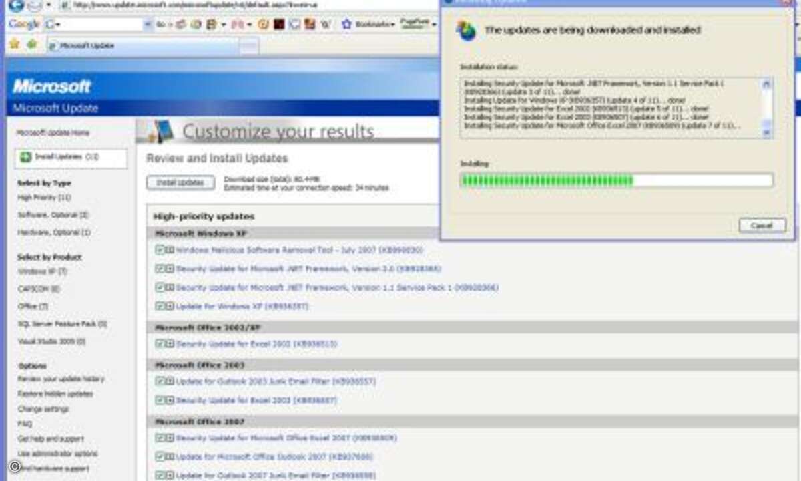Uncheck Security Update for Excel 2002
The image size is (801, 481).
pos(160,343)
